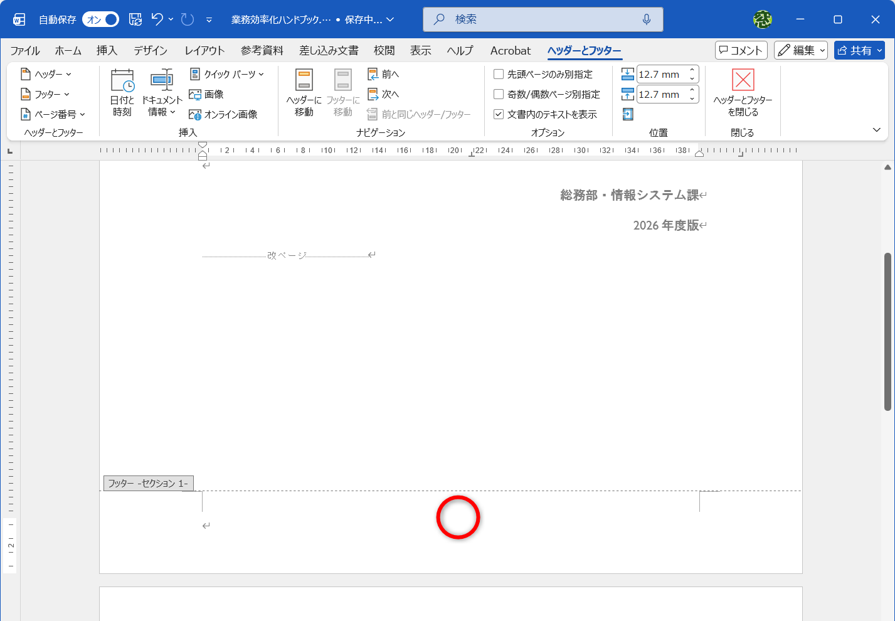Click the vertical scrollbar thumb
The width and height of the screenshot is (895, 621).
(x=887, y=332)
